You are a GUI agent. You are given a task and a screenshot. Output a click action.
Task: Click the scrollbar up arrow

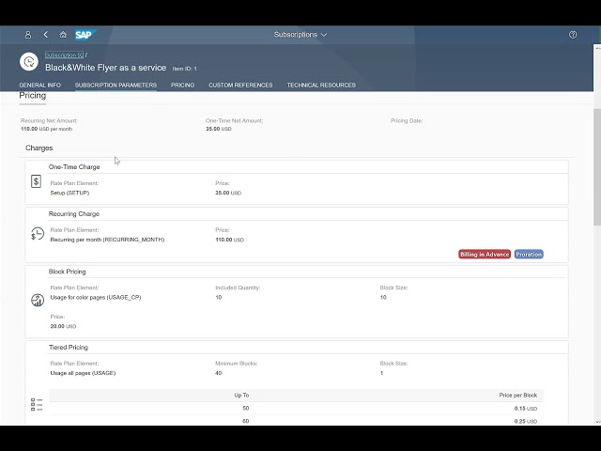coord(597,48)
